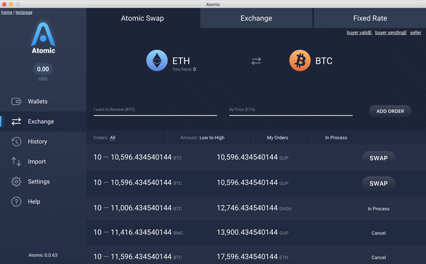Screen dimensions: 426x264
Task: Switch to the Exchange top tab
Action: tap(256, 18)
